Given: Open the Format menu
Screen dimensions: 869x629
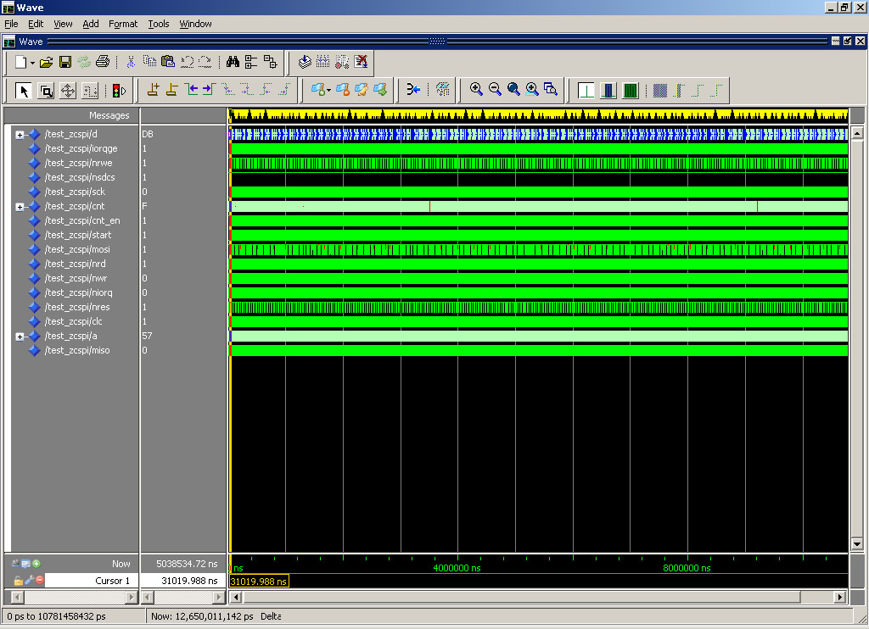Looking at the screenshot, I should (x=122, y=24).
